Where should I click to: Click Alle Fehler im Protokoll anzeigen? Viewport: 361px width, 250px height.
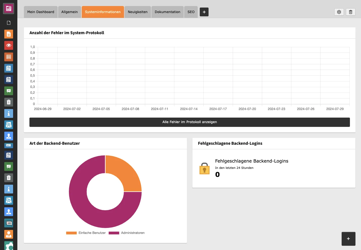[190, 122]
